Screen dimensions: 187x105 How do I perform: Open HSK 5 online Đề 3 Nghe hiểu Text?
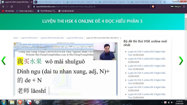147,96
